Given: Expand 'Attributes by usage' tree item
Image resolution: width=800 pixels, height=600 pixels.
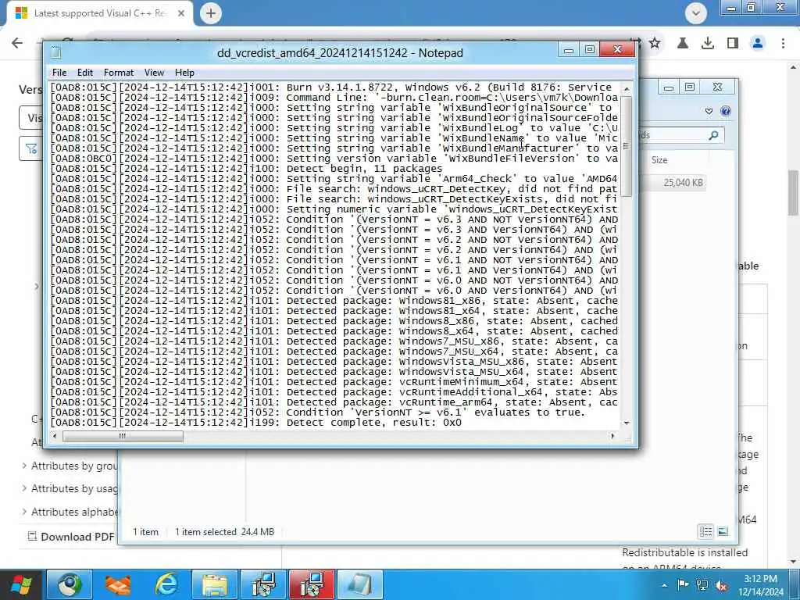Looking at the screenshot, I should click(24, 488).
